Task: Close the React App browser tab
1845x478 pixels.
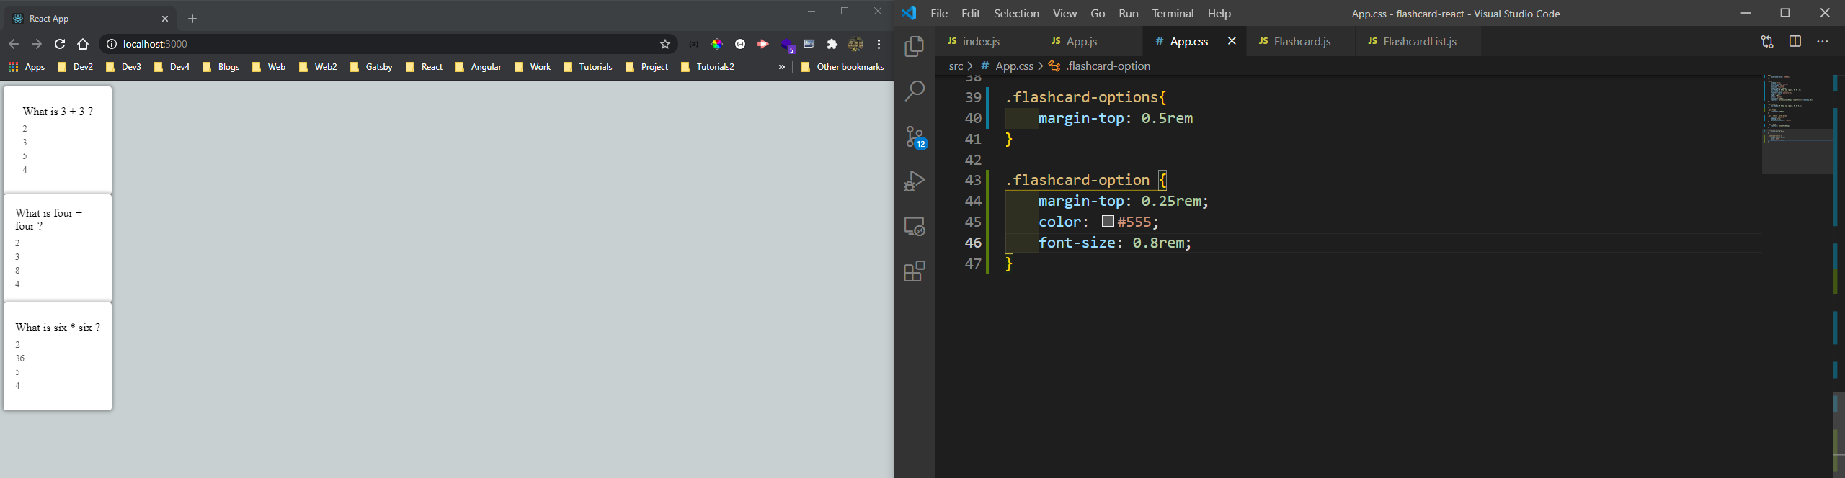Action: coord(165,19)
